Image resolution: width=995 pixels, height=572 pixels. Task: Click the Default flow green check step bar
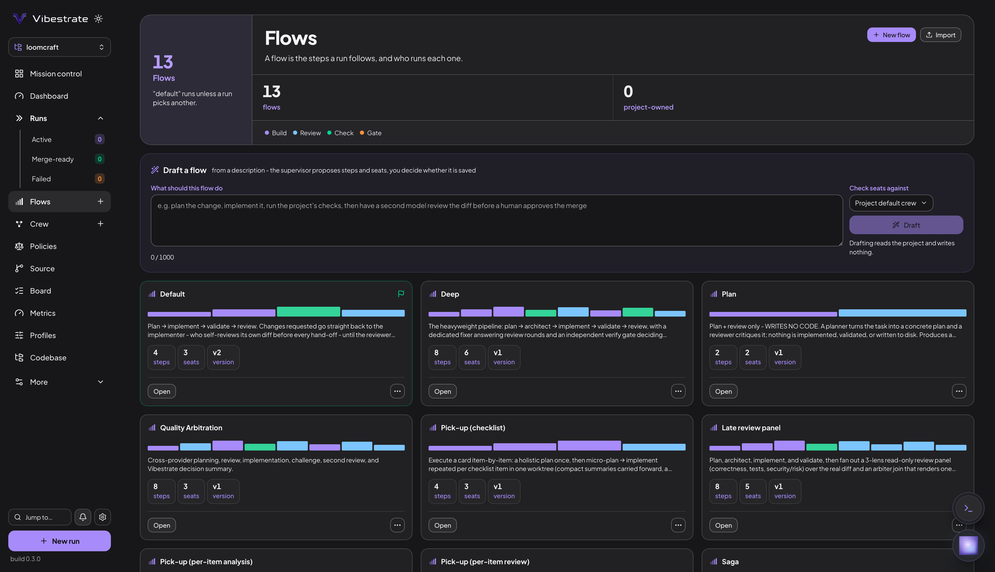(308, 312)
